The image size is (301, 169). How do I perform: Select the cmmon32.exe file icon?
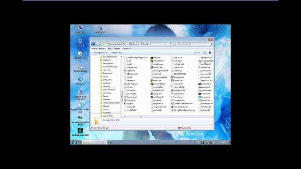click(151, 84)
